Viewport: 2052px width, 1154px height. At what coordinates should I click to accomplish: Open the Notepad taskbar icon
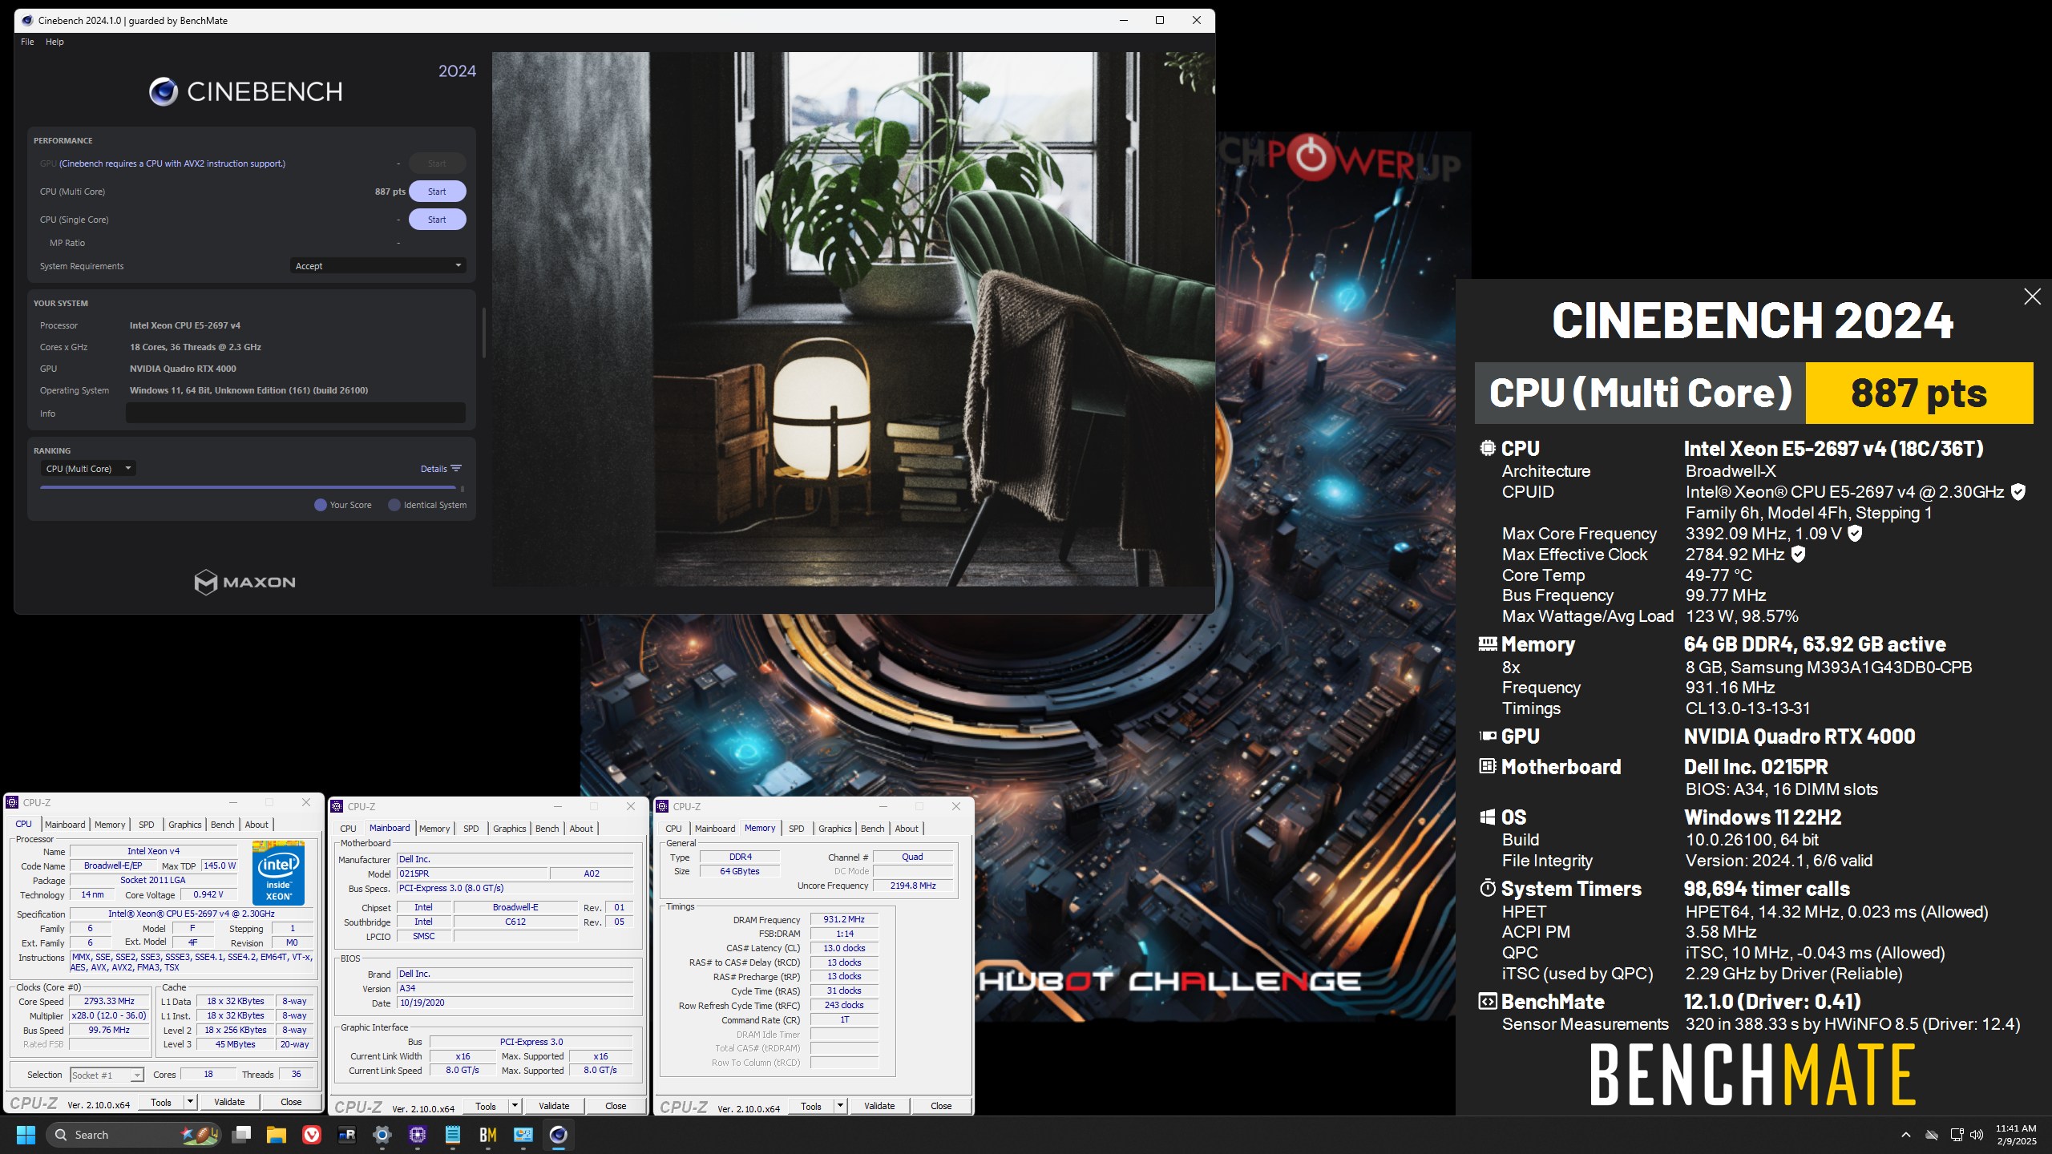453,1135
